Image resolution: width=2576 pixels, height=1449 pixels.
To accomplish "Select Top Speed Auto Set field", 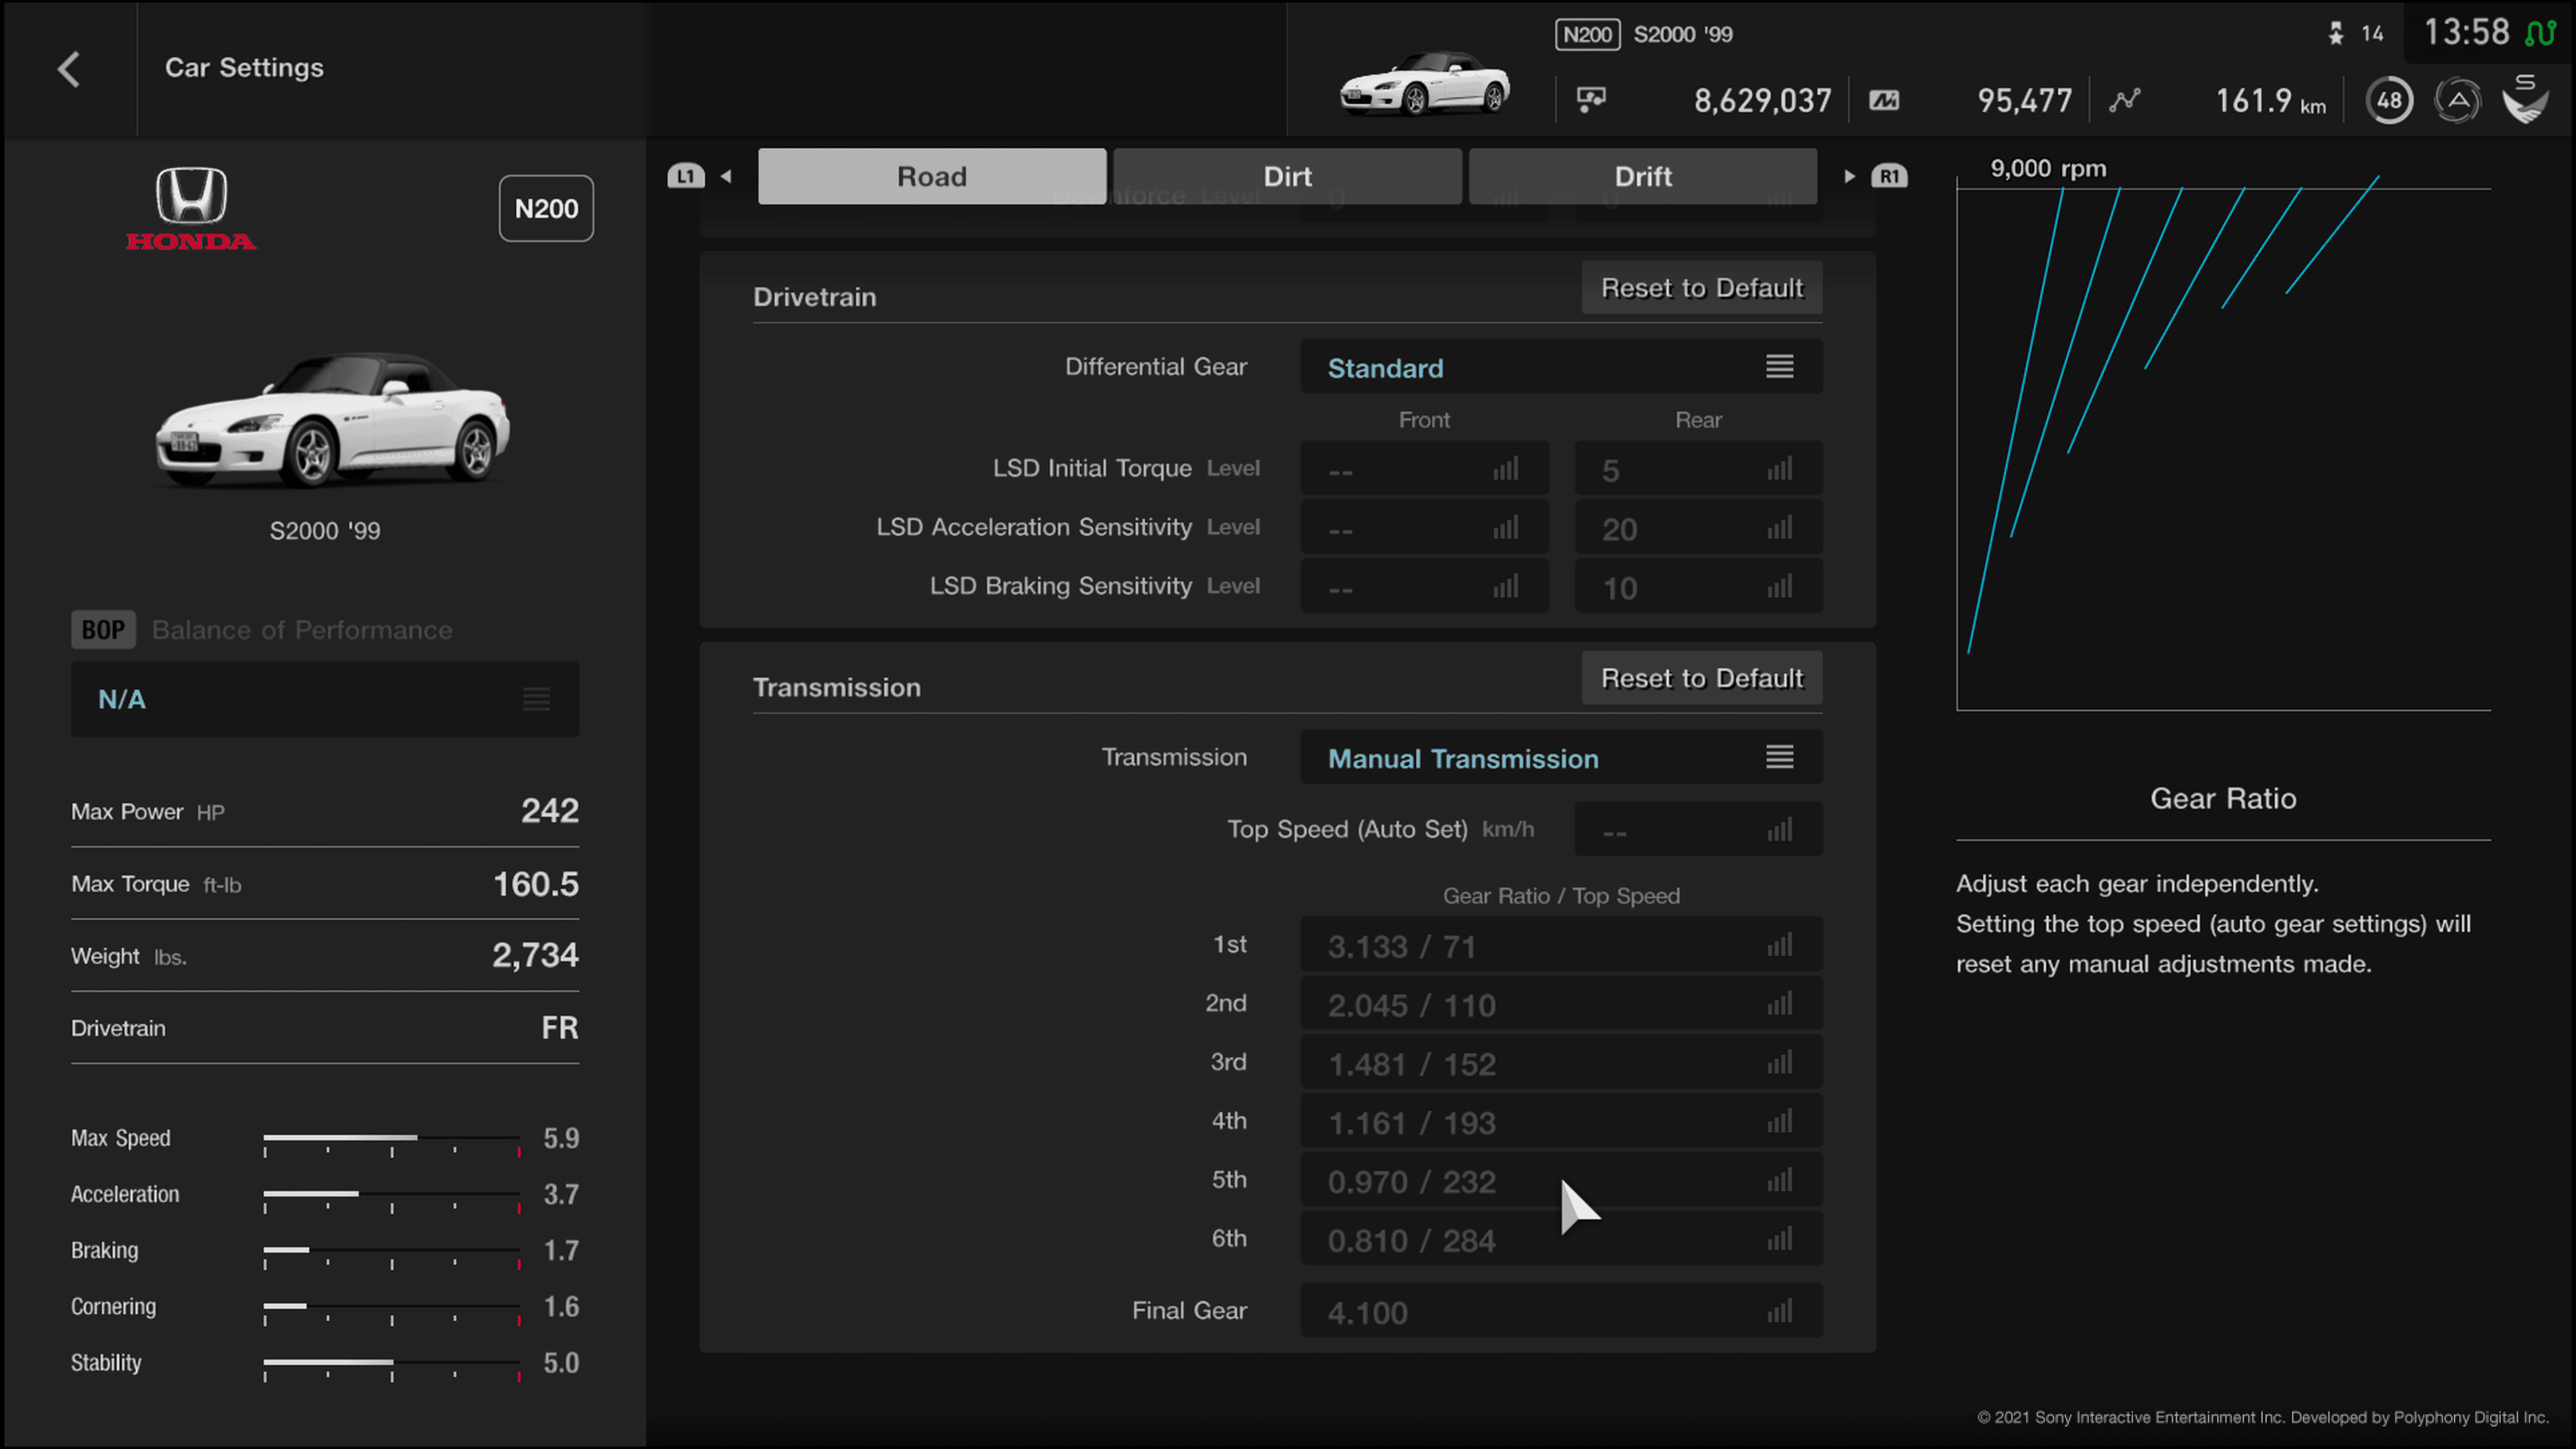I will [x=1698, y=829].
